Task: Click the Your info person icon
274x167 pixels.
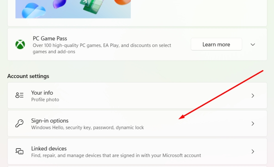Action: coord(20,95)
